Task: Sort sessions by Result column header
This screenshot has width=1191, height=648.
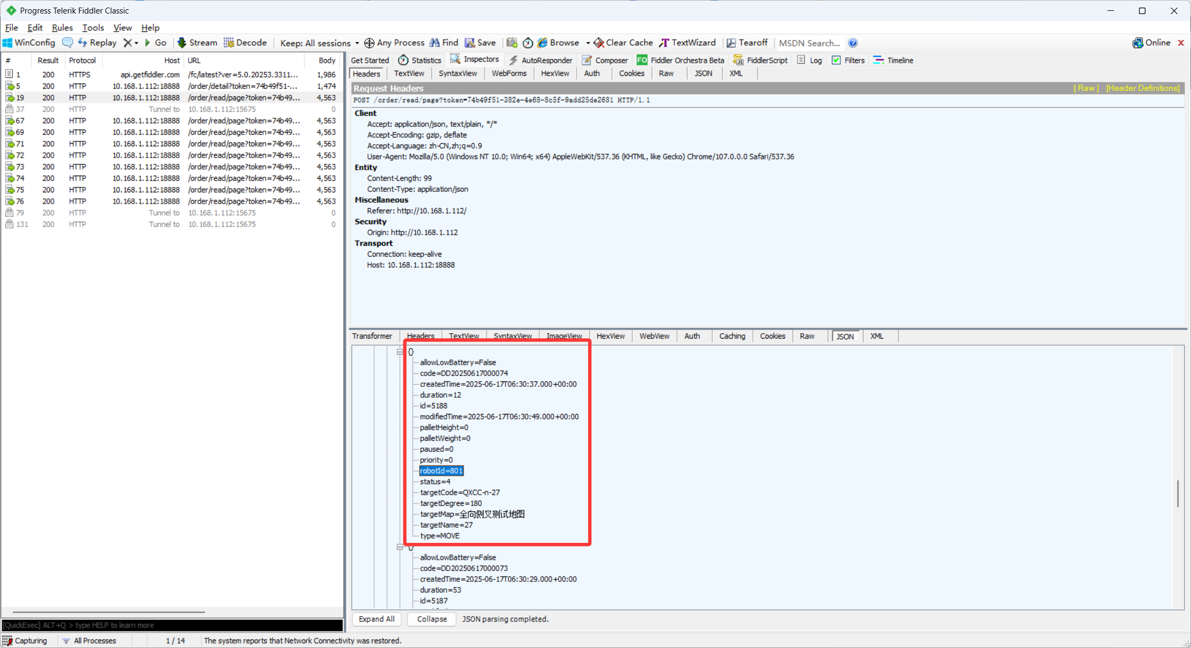Action: pos(48,60)
